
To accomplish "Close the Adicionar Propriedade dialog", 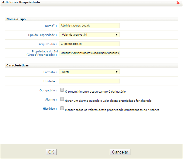I will (178, 2).
